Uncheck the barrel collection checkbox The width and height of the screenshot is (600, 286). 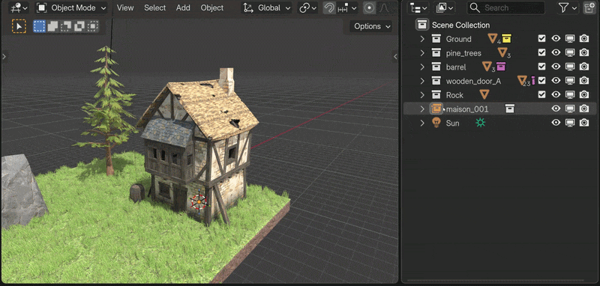(x=541, y=67)
